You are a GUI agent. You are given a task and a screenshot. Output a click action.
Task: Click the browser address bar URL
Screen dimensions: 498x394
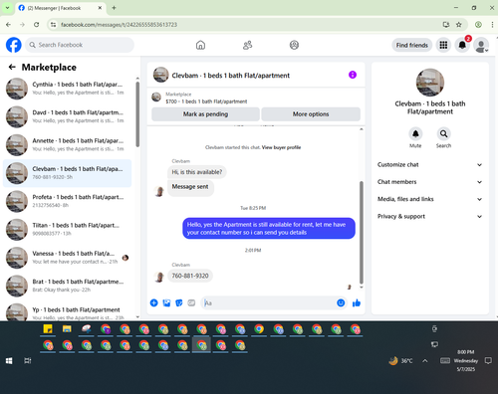tap(119, 25)
